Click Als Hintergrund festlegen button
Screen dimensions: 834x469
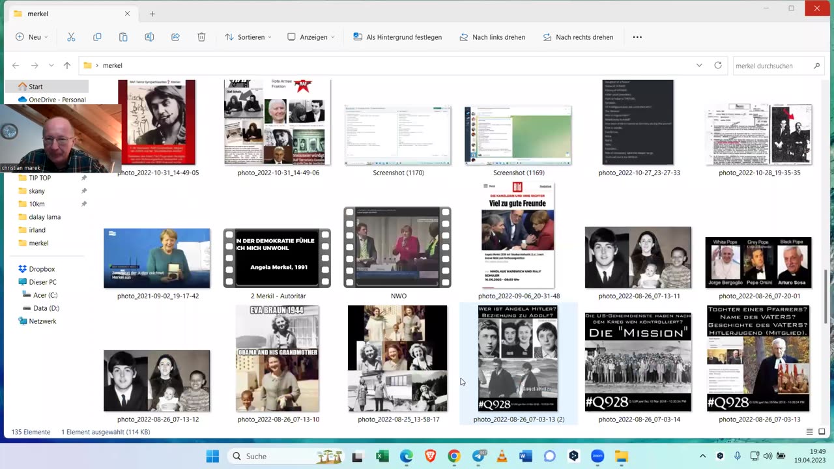pos(397,37)
